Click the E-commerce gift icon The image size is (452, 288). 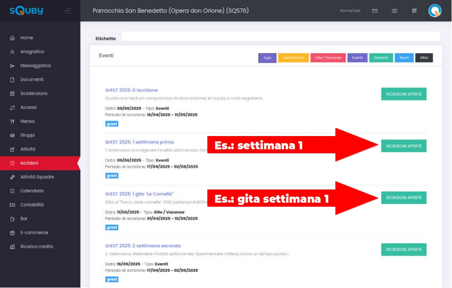(12, 233)
